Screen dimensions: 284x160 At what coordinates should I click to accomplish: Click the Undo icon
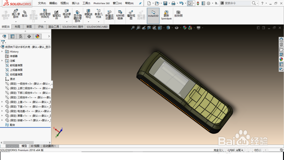[181, 3]
